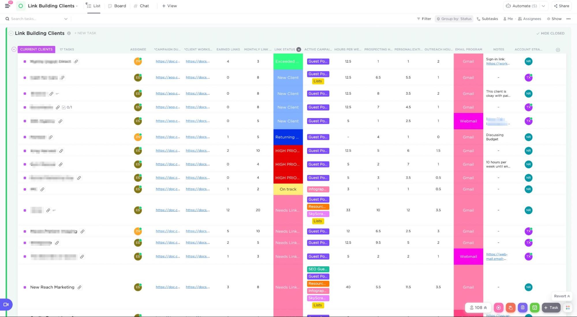This screenshot has height=317, width=577.
Task: Click the + Task button
Action: 551,308
